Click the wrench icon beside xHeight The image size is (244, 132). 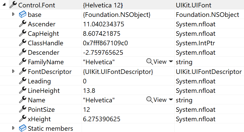point(23,119)
